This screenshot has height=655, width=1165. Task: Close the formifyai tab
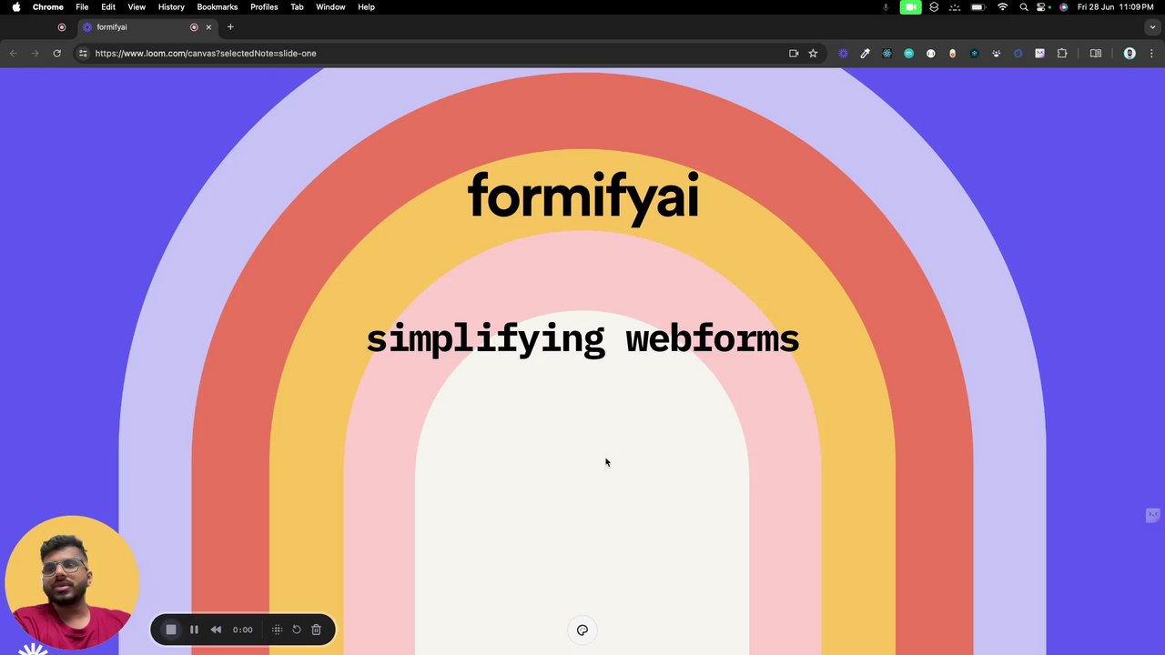point(208,27)
